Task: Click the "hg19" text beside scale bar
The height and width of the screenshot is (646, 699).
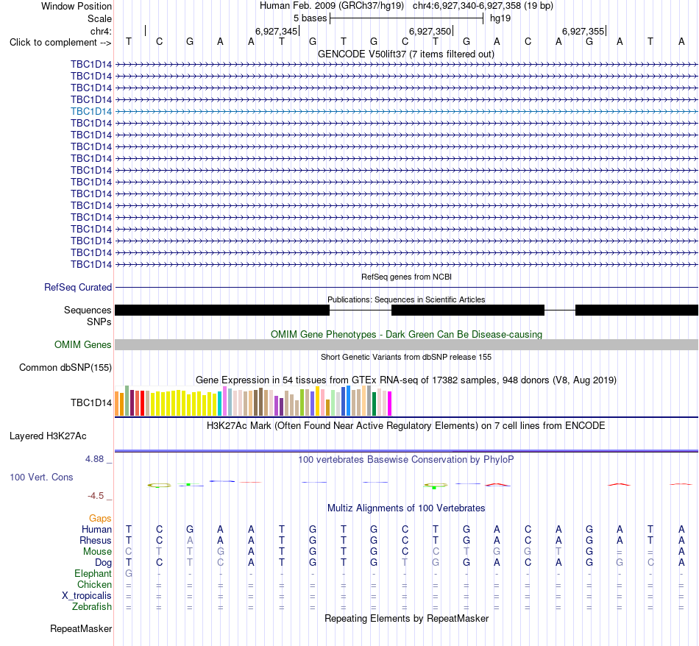Action: tap(500, 18)
